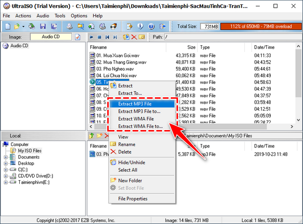
Task: Expand the CD/DVD Drive(D:) node
Action: tap(6, 176)
